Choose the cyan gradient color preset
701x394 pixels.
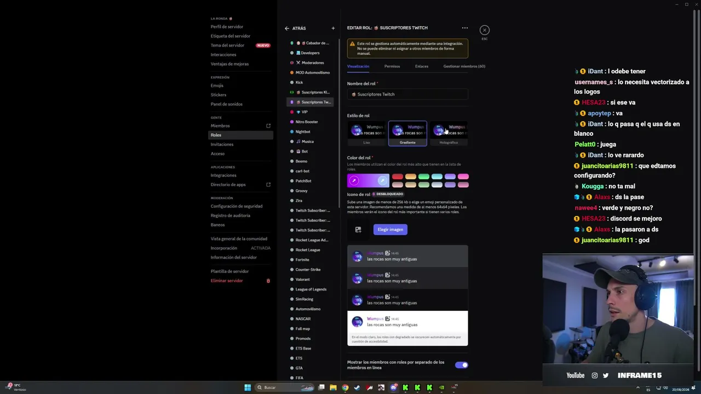(436, 177)
